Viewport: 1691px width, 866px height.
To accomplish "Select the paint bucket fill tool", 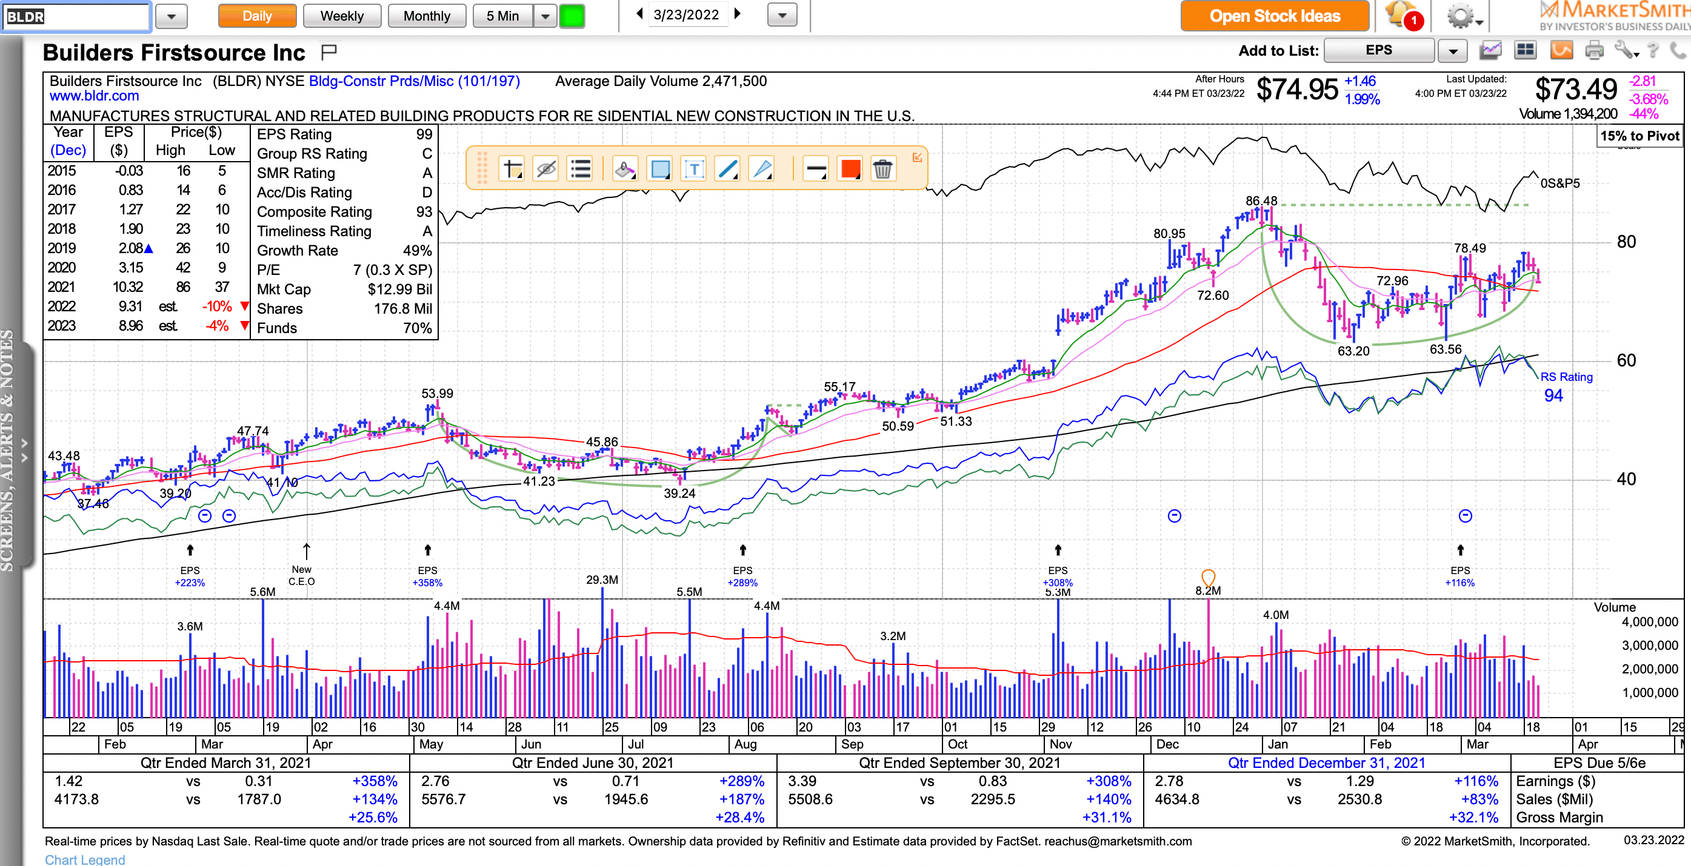I will 624,168.
